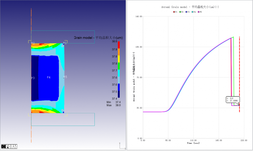
Task: Toggle the P3 series in the chart legend
Action: pos(188,12)
